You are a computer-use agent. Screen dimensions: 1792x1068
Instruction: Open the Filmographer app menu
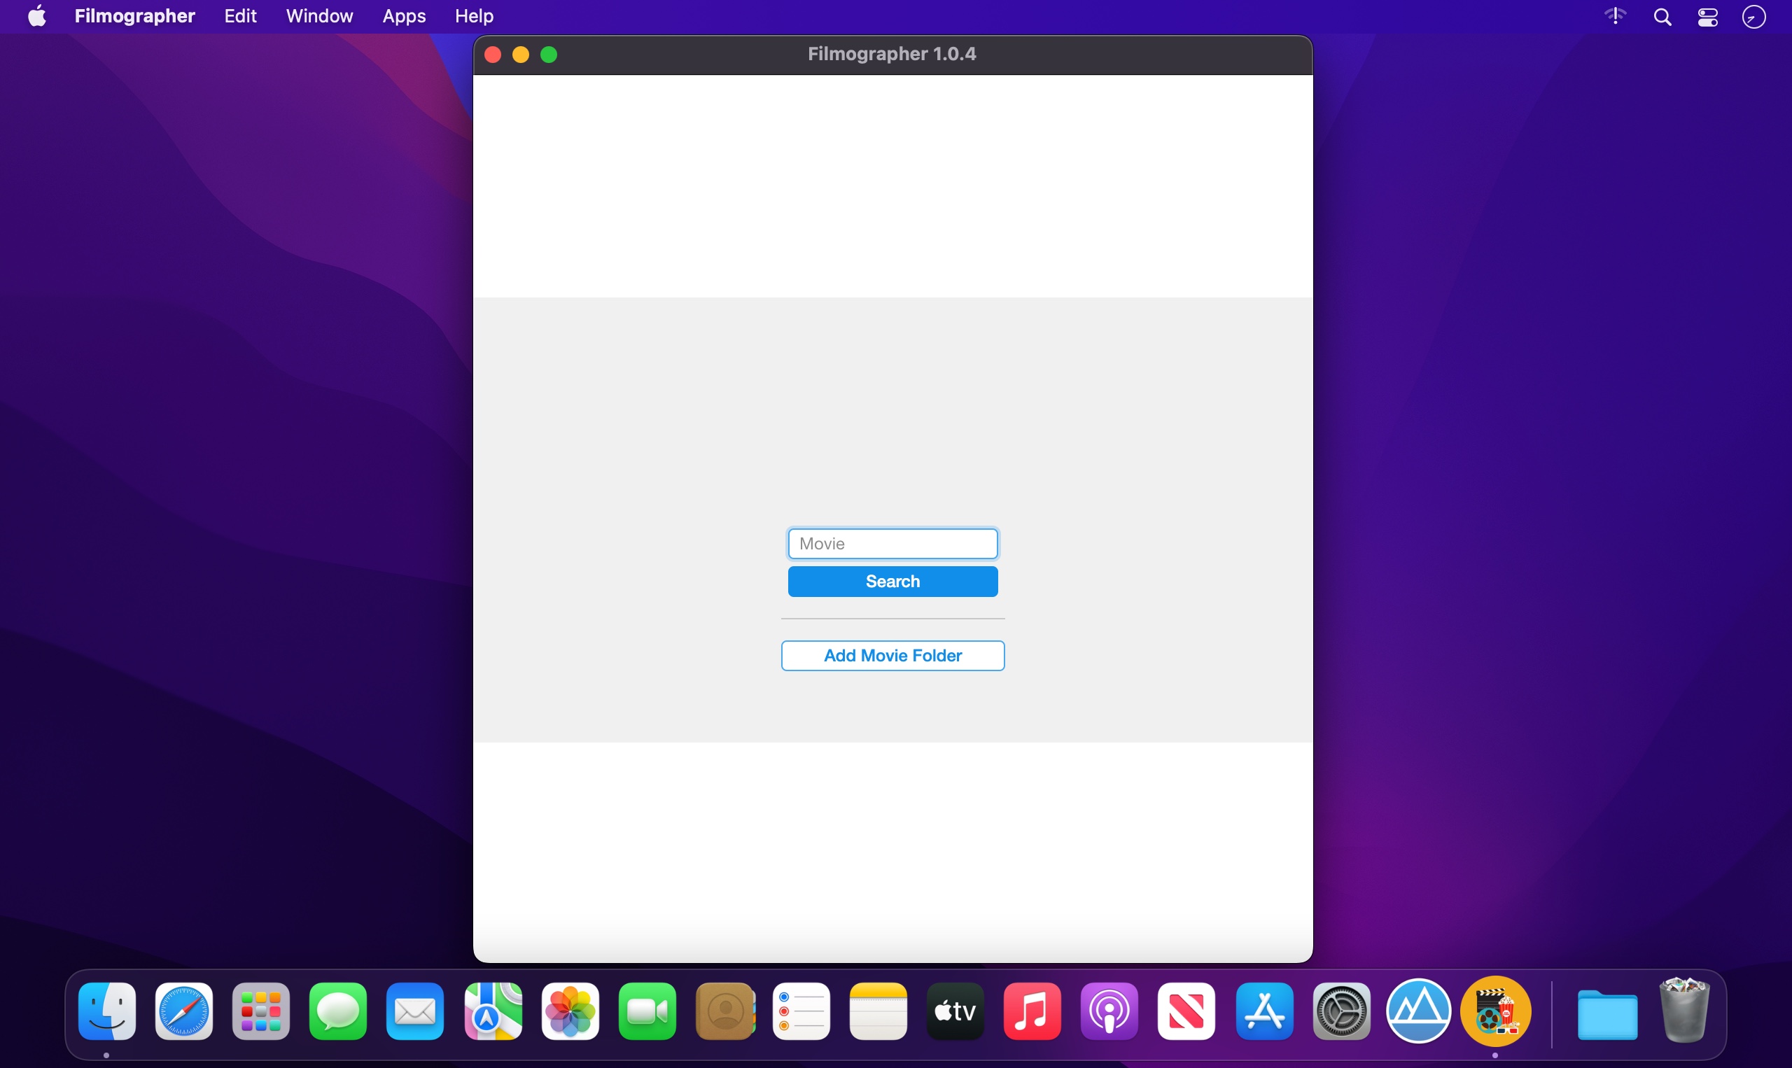click(x=134, y=16)
